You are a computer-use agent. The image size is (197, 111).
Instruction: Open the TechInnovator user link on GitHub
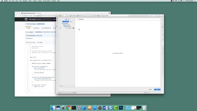click(31, 24)
